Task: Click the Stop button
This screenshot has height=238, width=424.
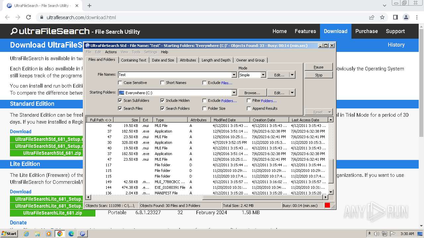Action: pyautogui.click(x=319, y=75)
